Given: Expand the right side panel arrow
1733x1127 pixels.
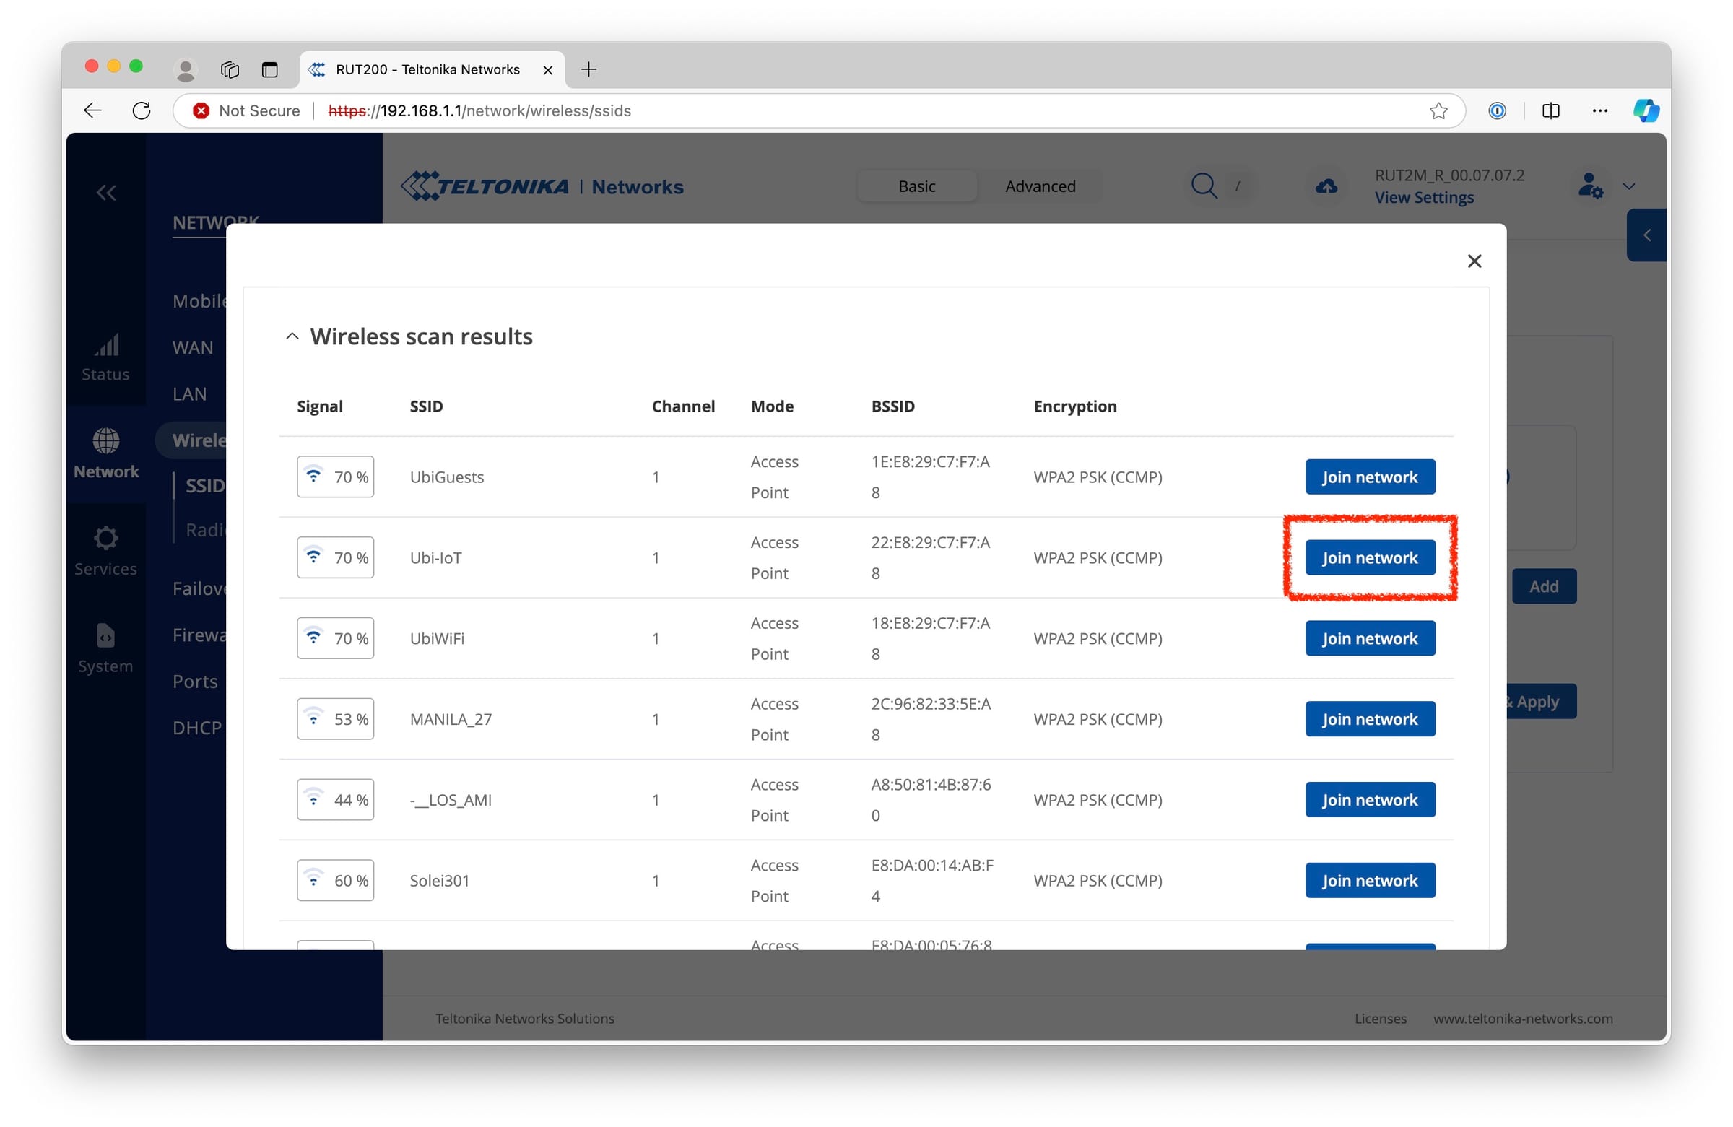Looking at the screenshot, I should coord(1646,235).
